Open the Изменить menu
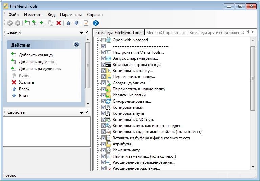This screenshot has width=260, height=181. 33,15
